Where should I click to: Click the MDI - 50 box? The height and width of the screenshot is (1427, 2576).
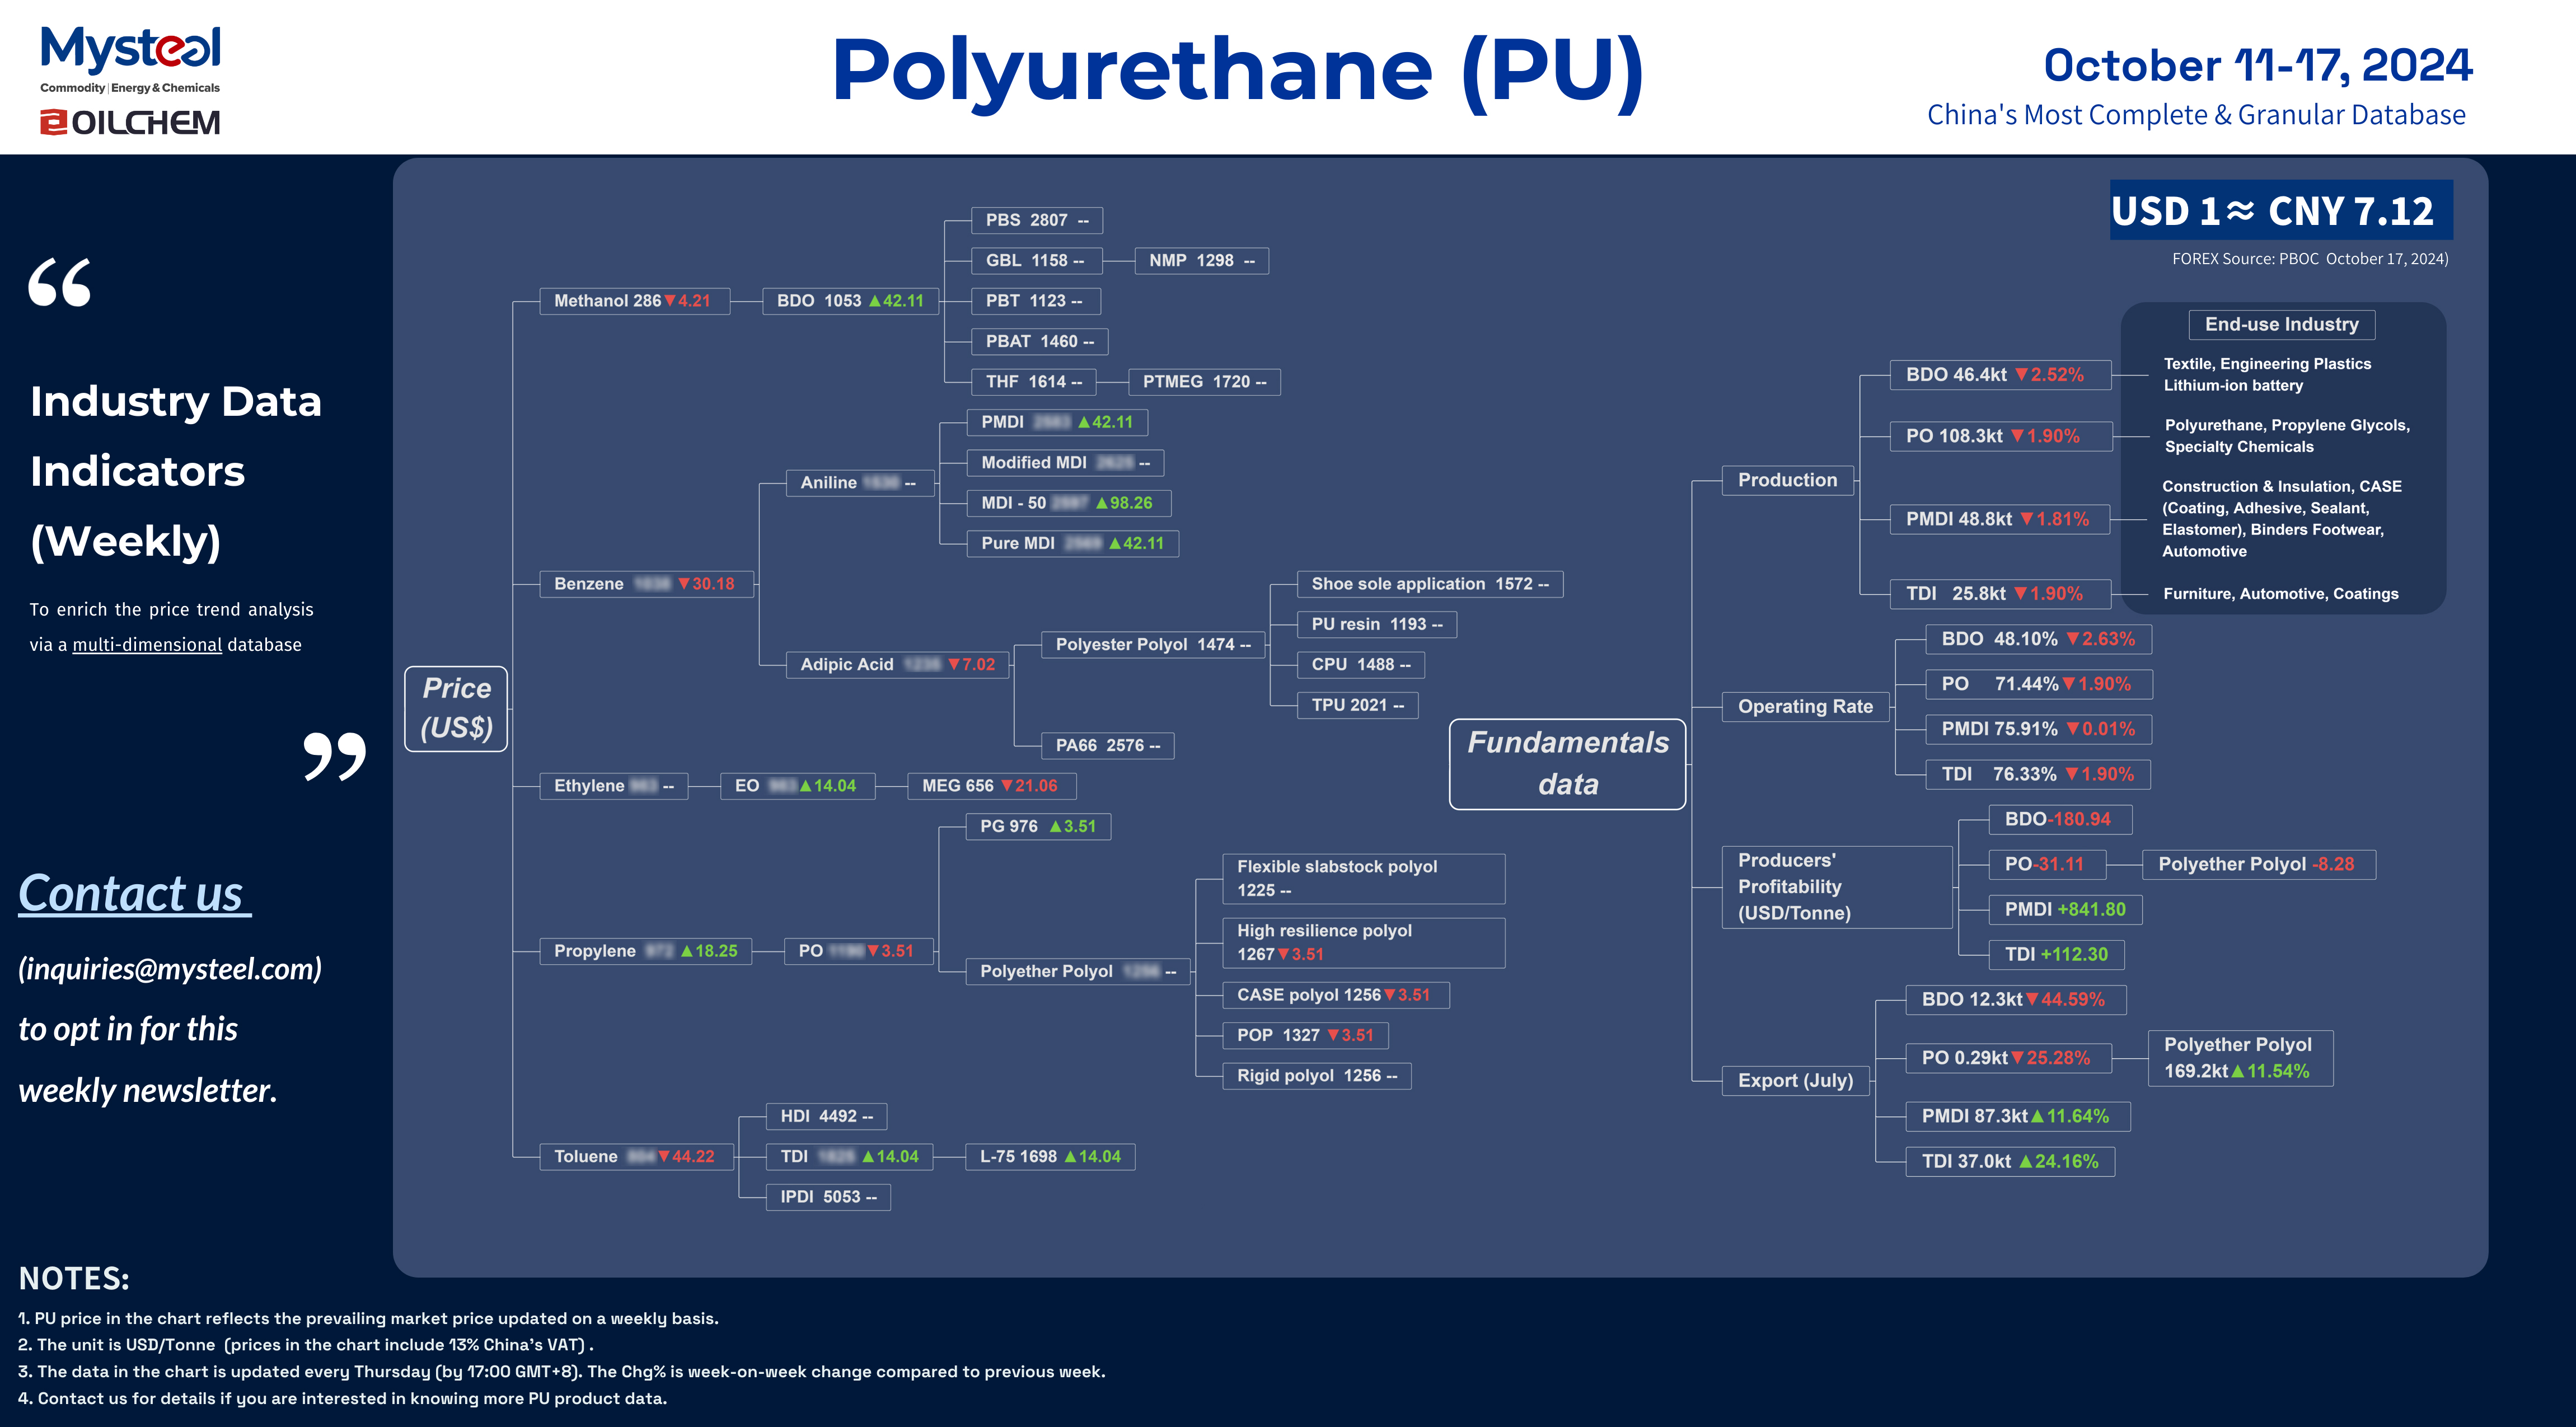[1069, 503]
